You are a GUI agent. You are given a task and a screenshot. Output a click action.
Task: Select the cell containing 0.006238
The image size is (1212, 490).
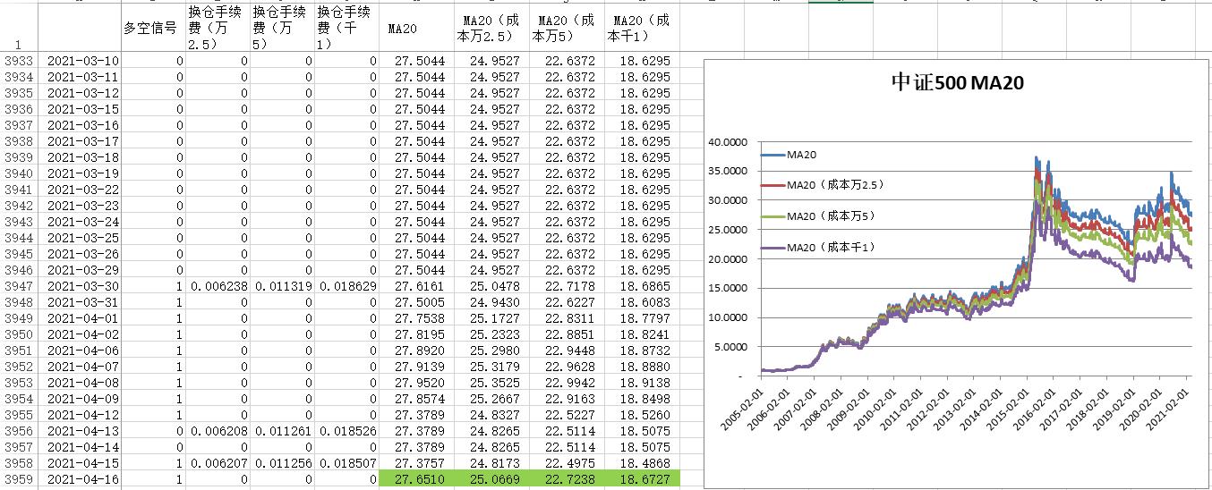[218, 286]
